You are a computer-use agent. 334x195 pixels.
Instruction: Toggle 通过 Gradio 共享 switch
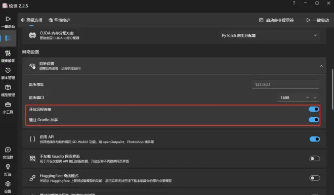pos(314,120)
